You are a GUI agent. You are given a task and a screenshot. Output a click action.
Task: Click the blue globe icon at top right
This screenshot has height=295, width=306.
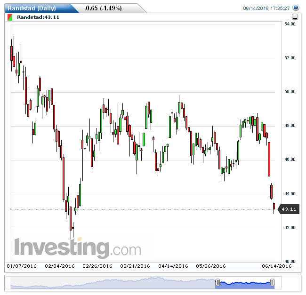click(296, 8)
